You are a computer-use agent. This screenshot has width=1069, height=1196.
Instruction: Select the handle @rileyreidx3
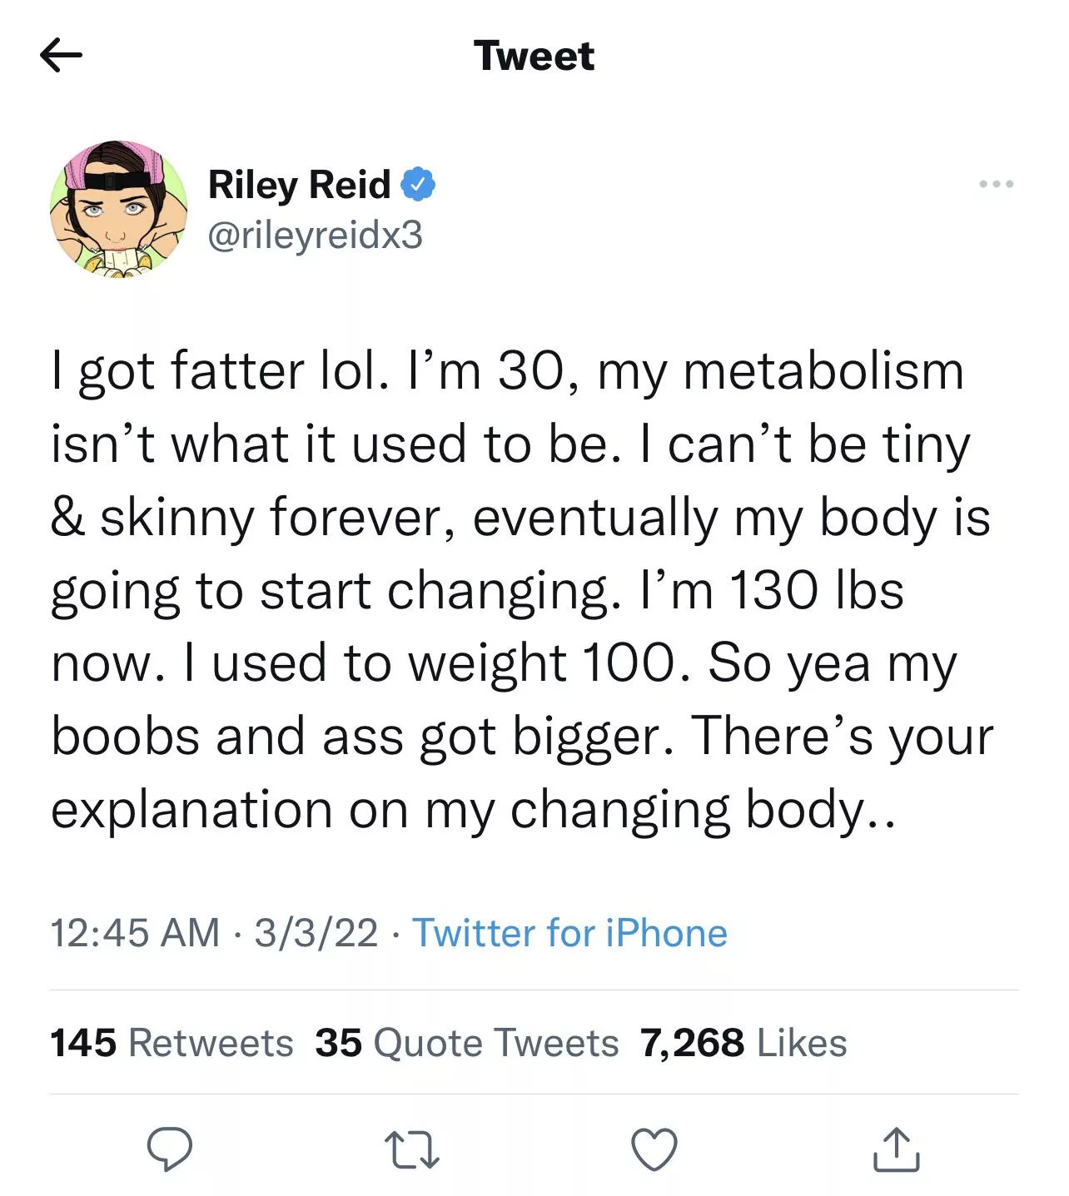[316, 236]
